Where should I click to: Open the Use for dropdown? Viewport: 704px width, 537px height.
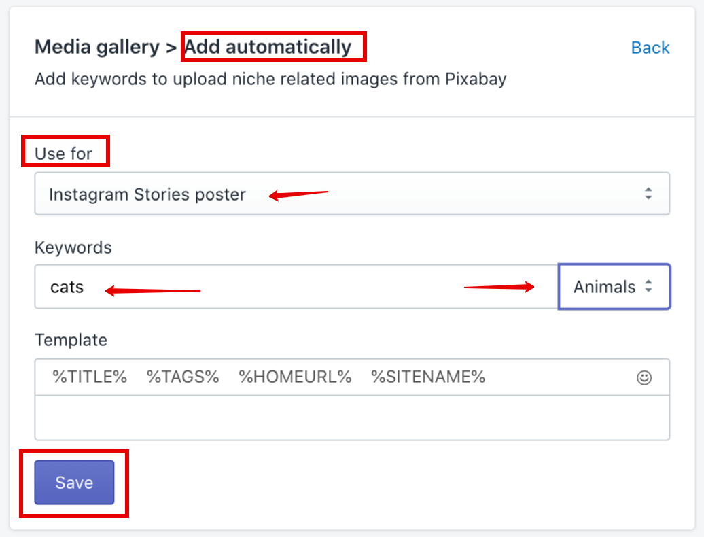(x=352, y=194)
